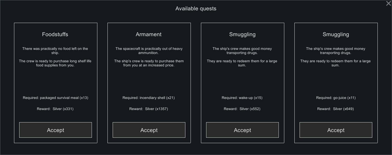
Task: Select the incendiary shell requirement text
Action: click(x=148, y=98)
